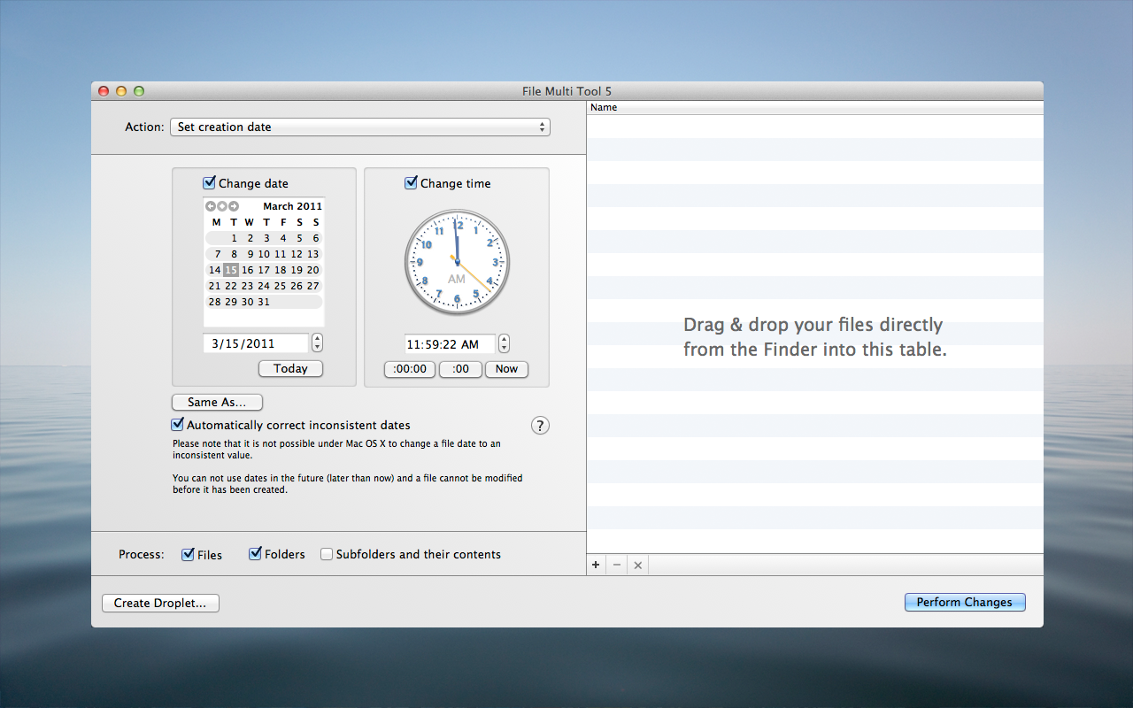Click the date field showing 3/15/2011
This screenshot has width=1133, height=708.
click(256, 343)
